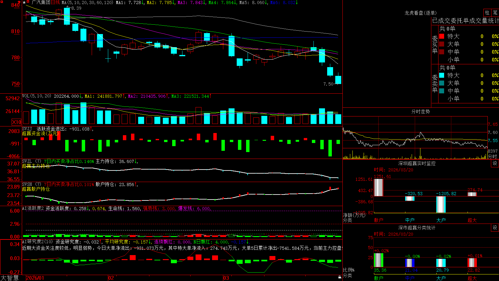Click the 大户 -1205.82 bar in 实时监控
The height and width of the screenshot is (281, 499).
(x=441, y=205)
